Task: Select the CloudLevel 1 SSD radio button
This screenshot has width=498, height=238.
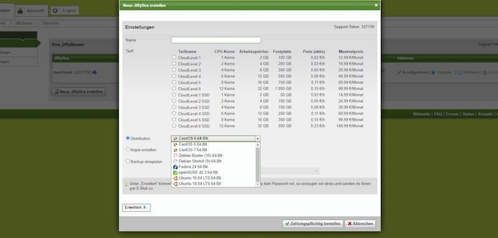Action: (x=174, y=94)
